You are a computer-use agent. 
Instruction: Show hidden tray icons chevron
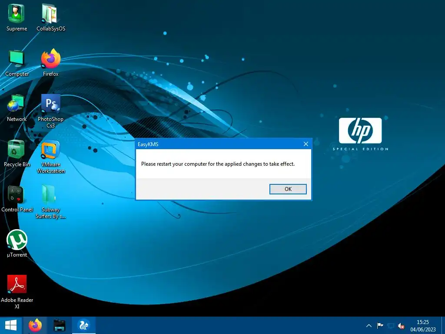[369, 325]
